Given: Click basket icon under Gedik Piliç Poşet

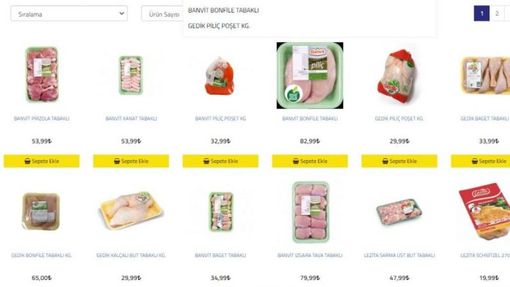Looking at the screenshot, I should (x=385, y=161).
